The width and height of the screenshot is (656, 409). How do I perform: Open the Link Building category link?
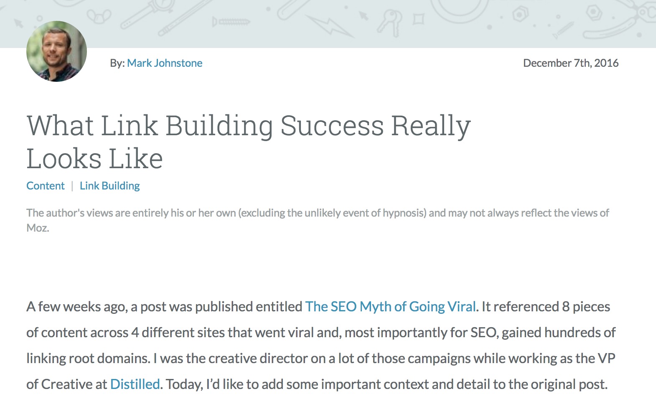109,186
